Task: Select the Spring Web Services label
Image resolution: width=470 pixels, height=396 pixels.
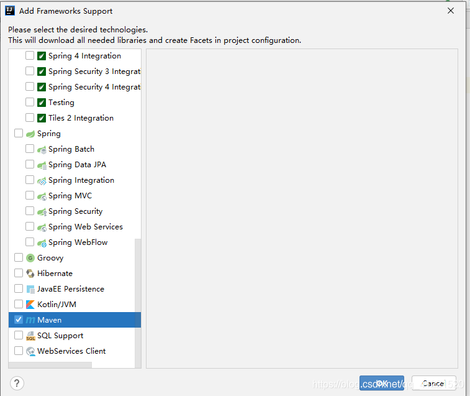Action: pos(86,227)
